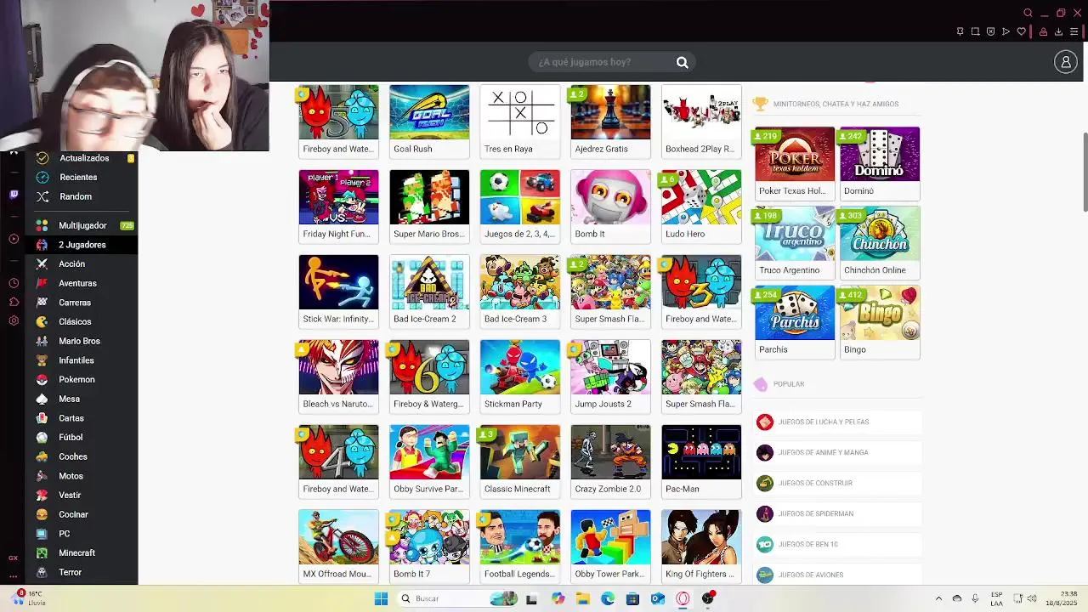Open Juegos de Anime y Manga link
The image size is (1088, 612).
pyautogui.click(x=838, y=452)
